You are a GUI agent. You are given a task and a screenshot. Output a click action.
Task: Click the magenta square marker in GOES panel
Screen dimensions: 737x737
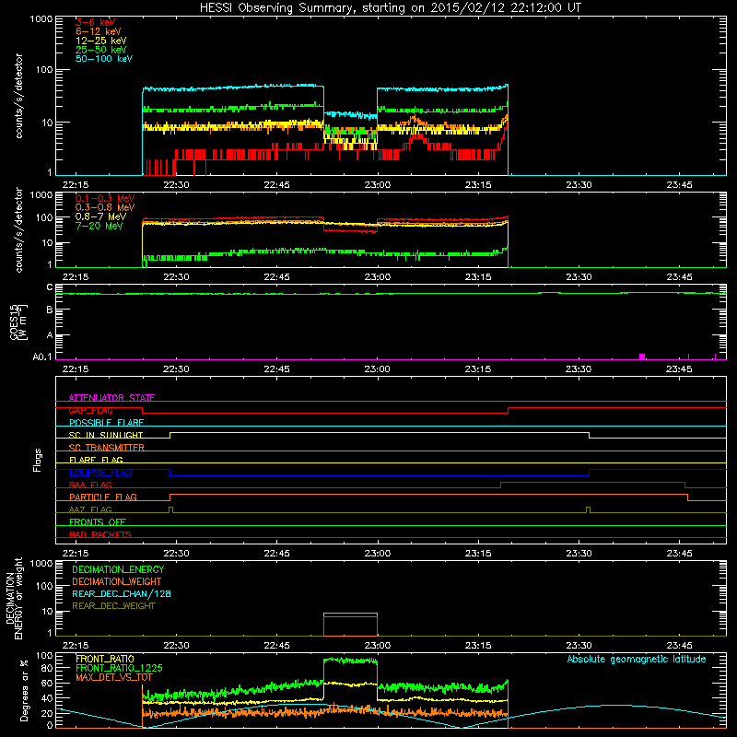point(642,357)
